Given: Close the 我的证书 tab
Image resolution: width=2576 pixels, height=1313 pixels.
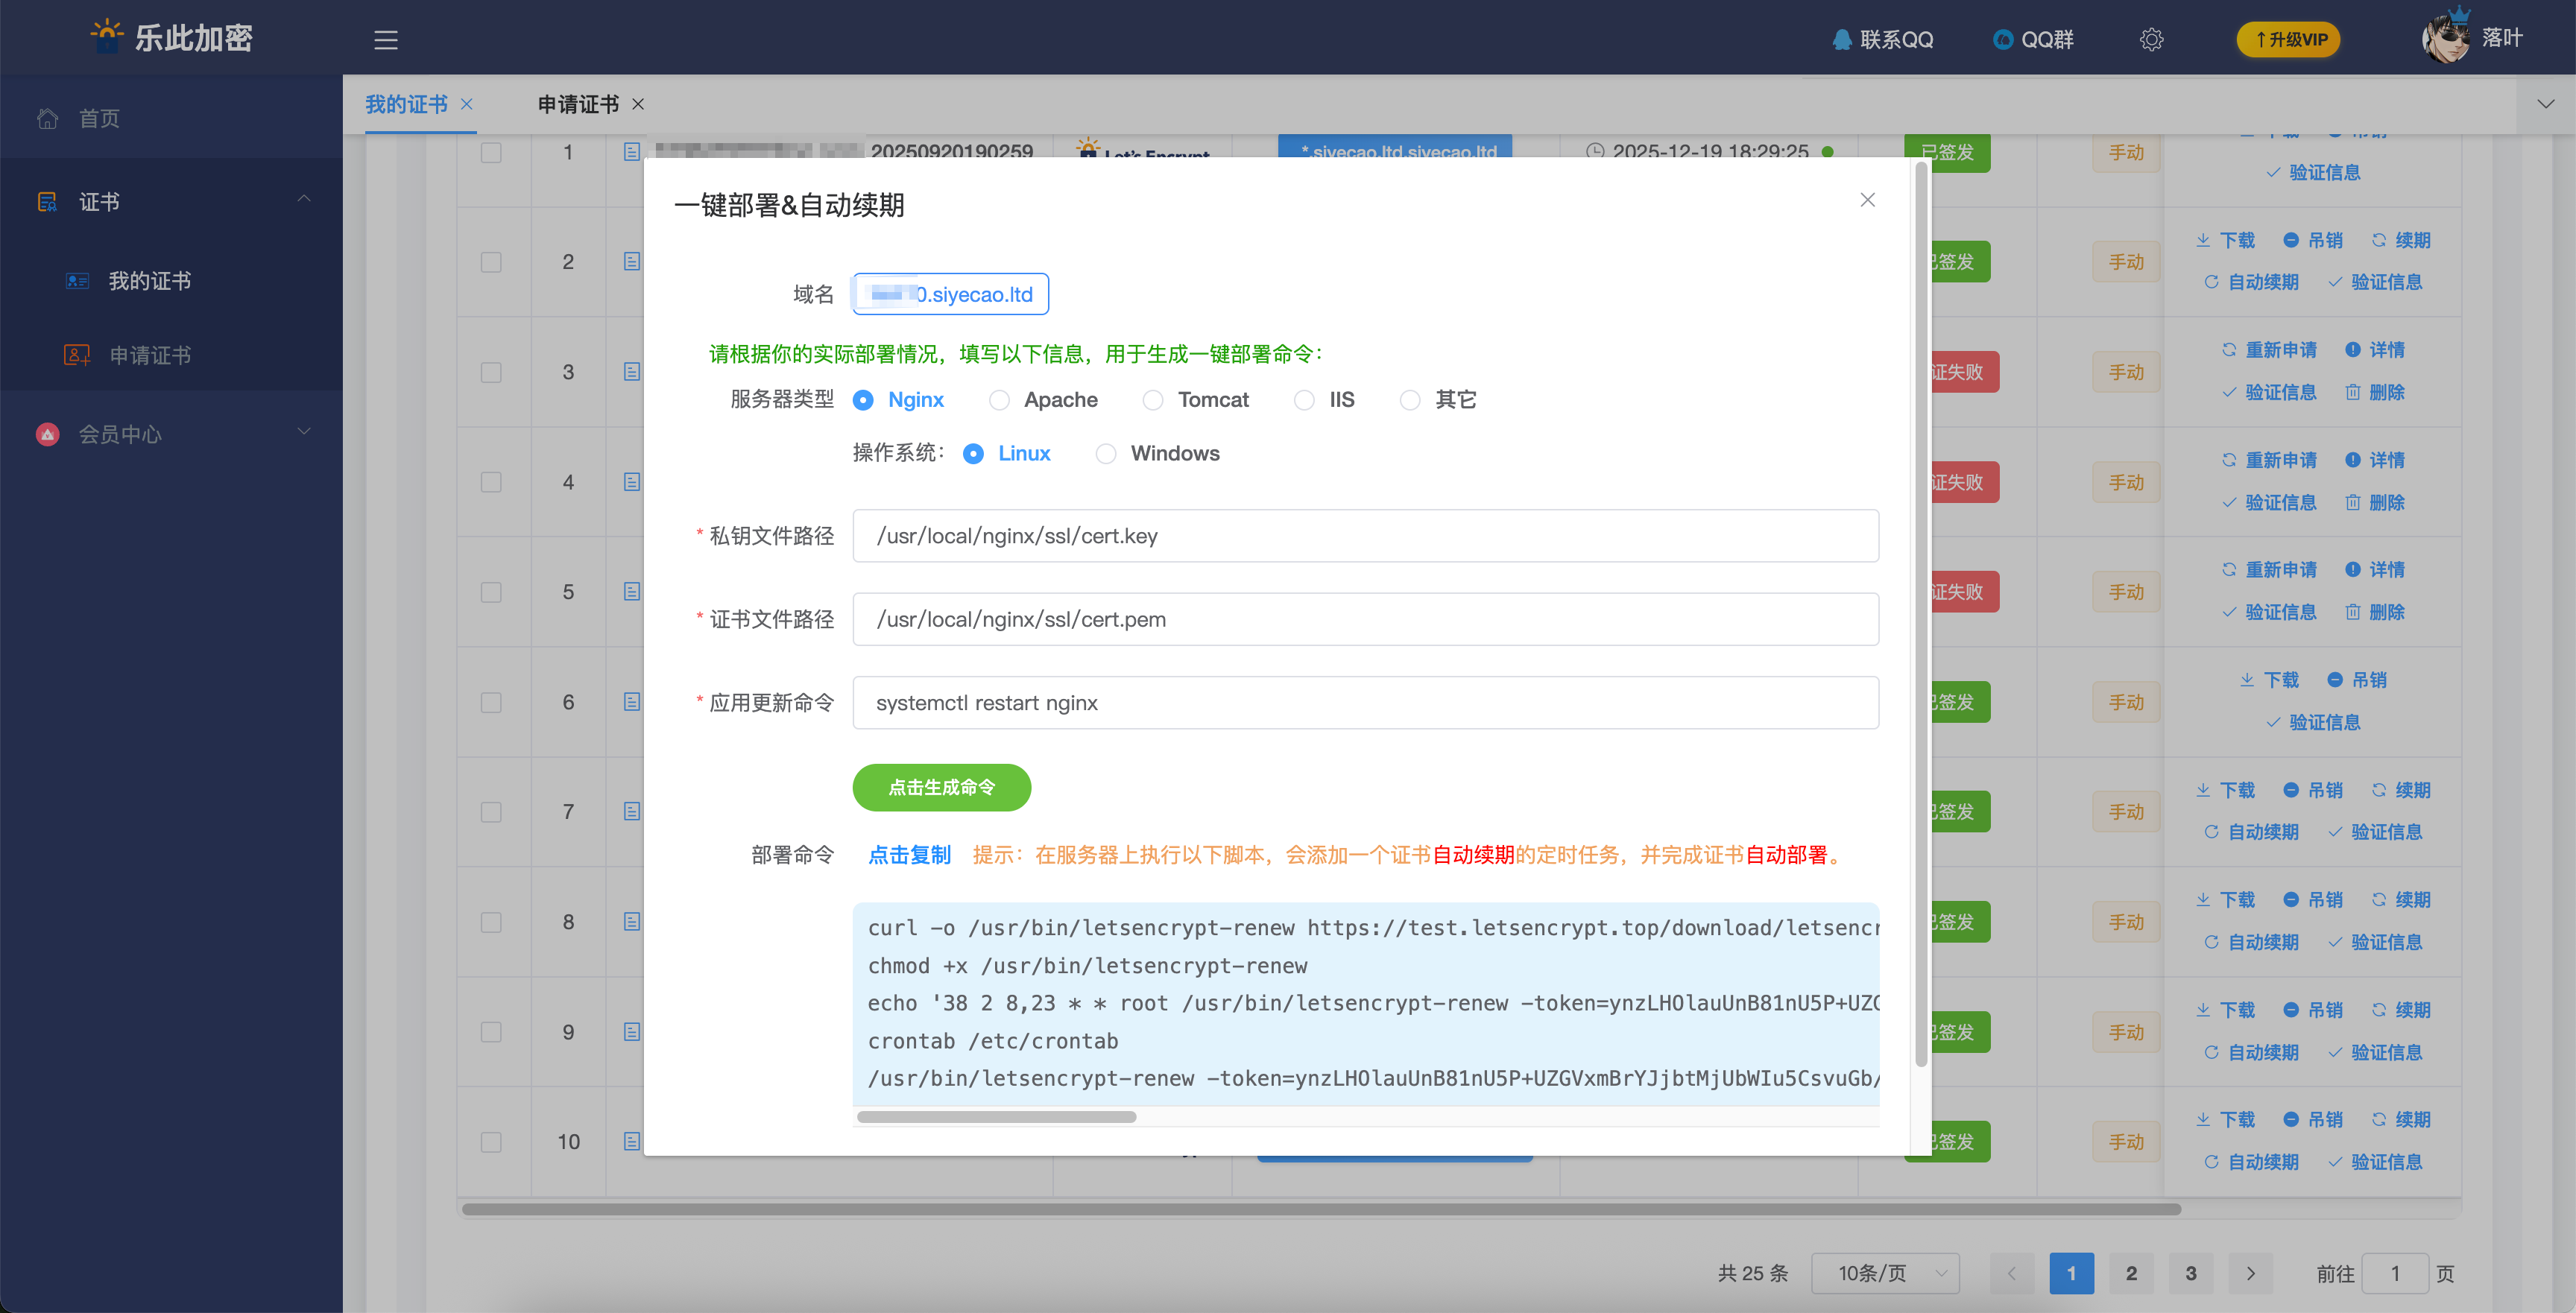Looking at the screenshot, I should (x=467, y=104).
